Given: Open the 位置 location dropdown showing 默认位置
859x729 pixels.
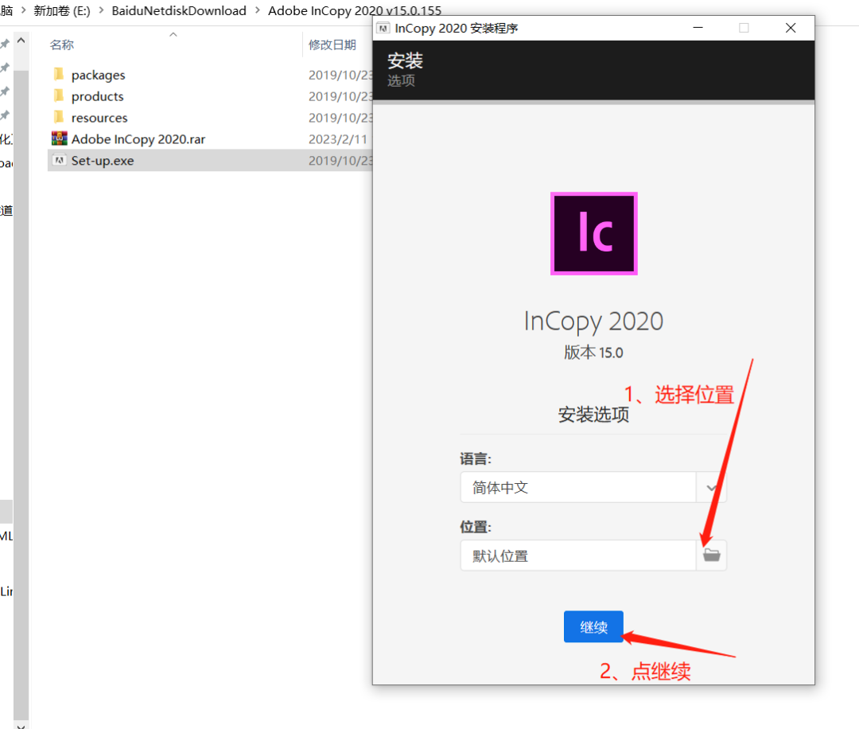Looking at the screenshot, I should (711, 555).
